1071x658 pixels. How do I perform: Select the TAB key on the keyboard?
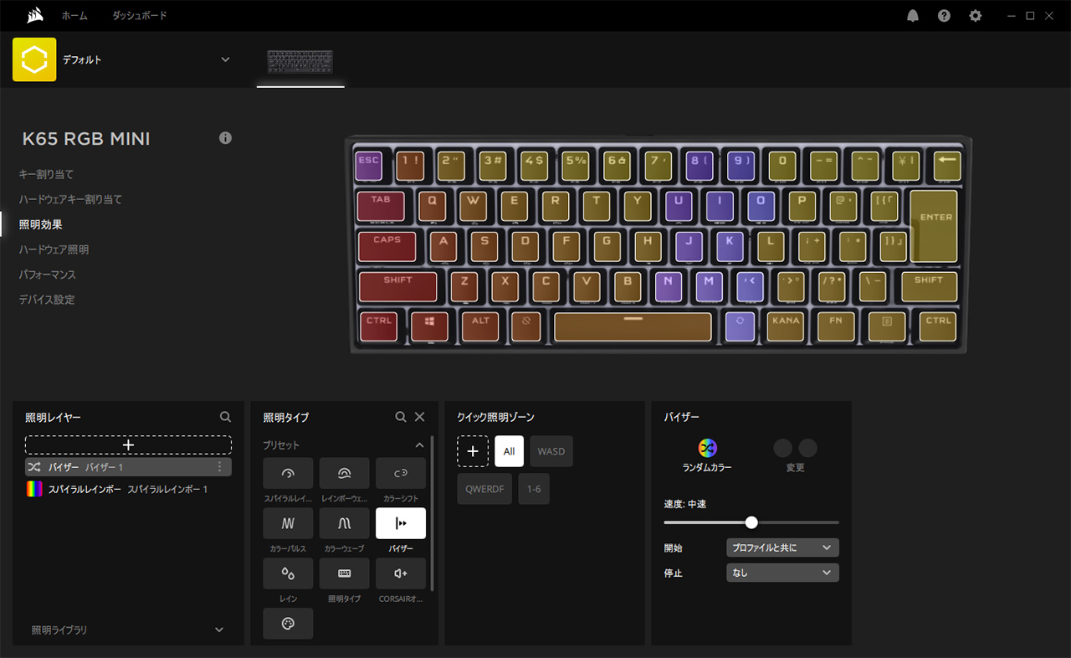(x=381, y=206)
